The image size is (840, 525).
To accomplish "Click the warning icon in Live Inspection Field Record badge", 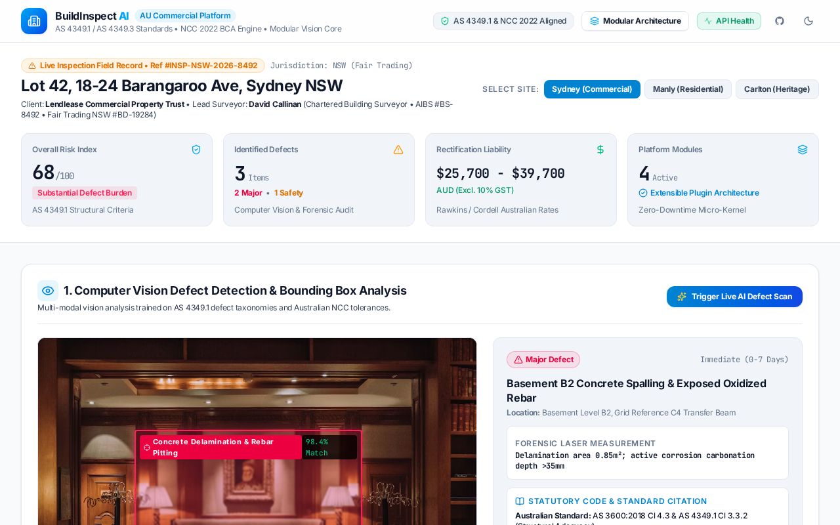I will click(32, 66).
